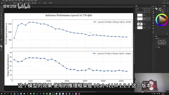Click the foreground/background swatch in Color panel

[156, 8]
